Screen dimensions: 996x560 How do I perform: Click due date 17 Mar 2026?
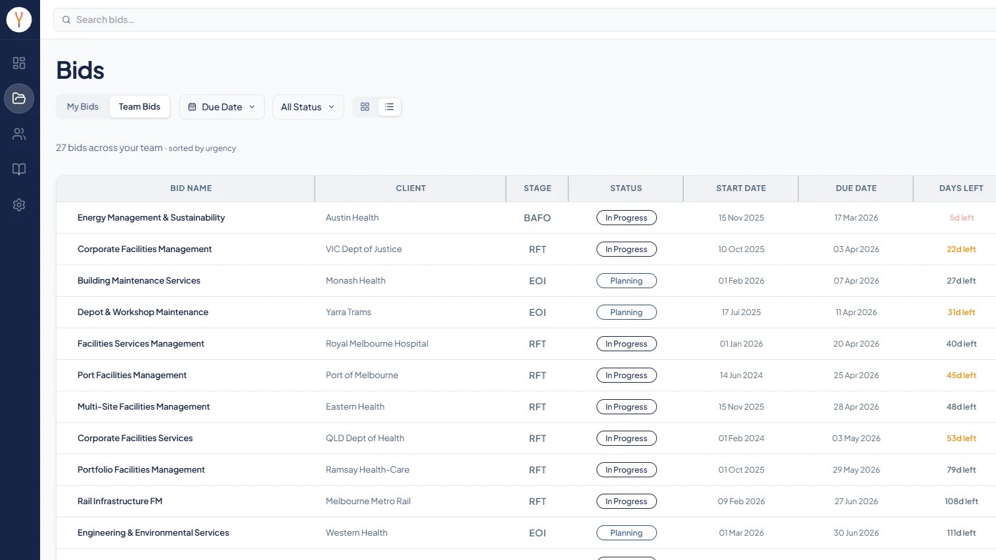(856, 218)
